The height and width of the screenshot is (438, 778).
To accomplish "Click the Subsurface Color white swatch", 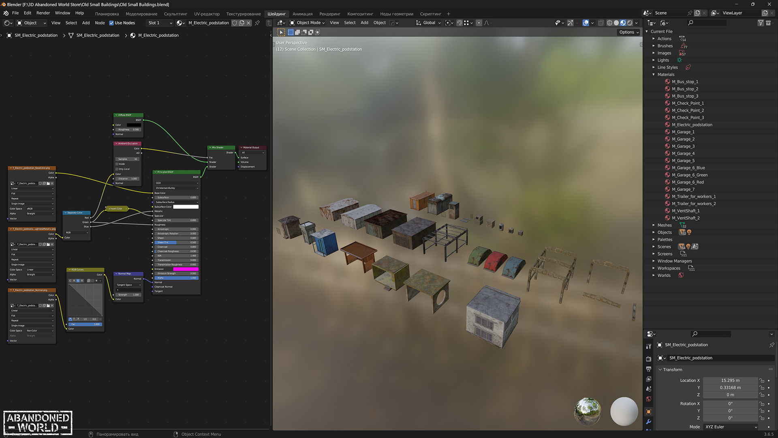I will click(x=186, y=207).
